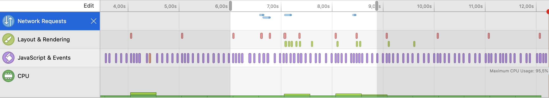Select the Layout & Rendering row label
Image resolution: width=549 pixels, height=98 pixels.
(x=44, y=39)
